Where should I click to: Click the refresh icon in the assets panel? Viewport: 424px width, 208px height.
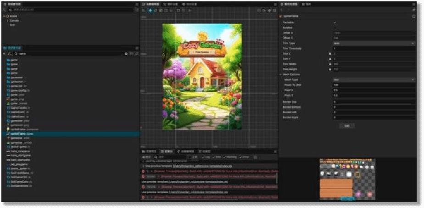click(x=137, y=54)
